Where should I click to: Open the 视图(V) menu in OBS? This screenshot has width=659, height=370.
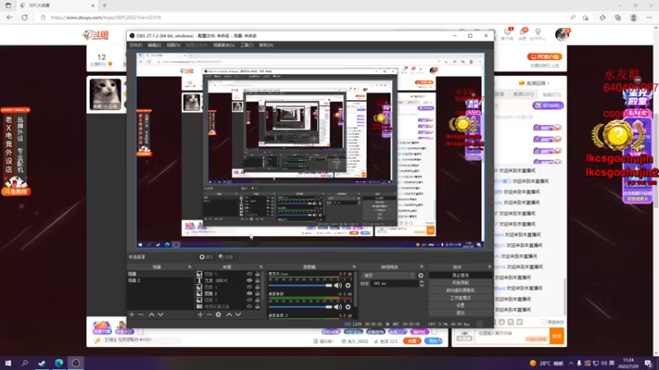(x=174, y=45)
